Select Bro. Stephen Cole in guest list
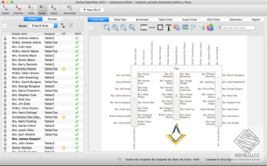 pyautogui.click(x=43, y=95)
